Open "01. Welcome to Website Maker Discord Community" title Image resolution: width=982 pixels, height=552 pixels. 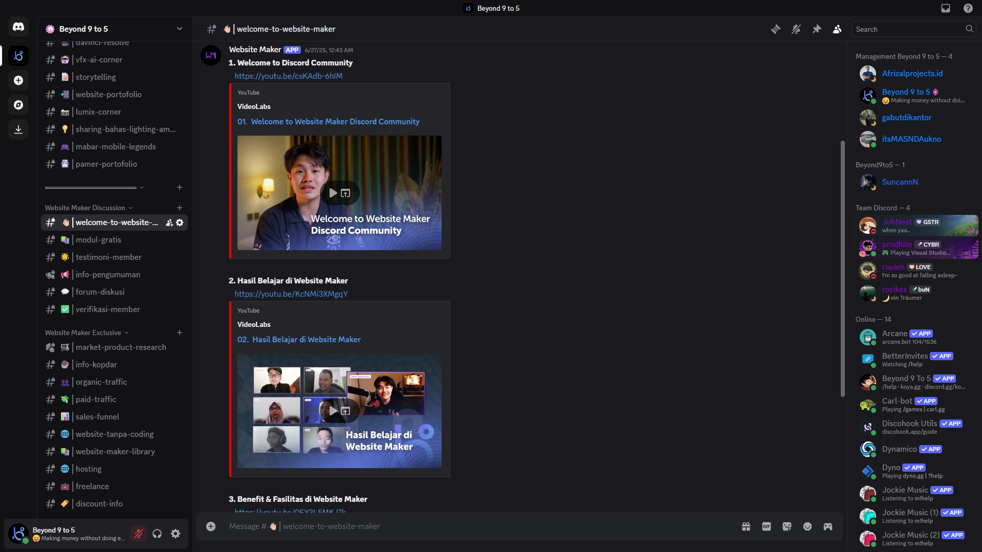[x=329, y=122]
